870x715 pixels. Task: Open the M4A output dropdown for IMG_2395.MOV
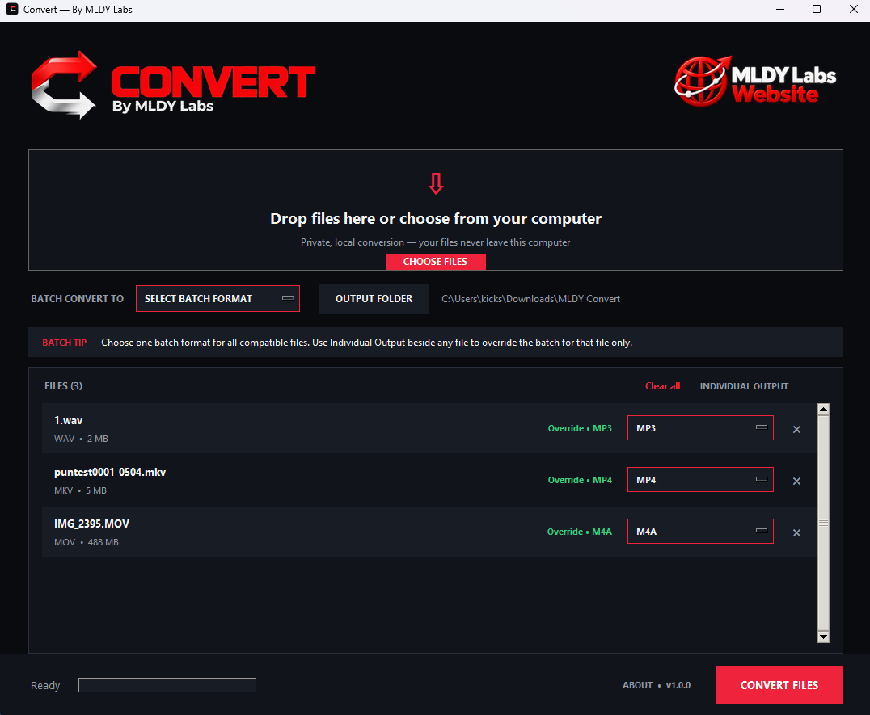700,531
